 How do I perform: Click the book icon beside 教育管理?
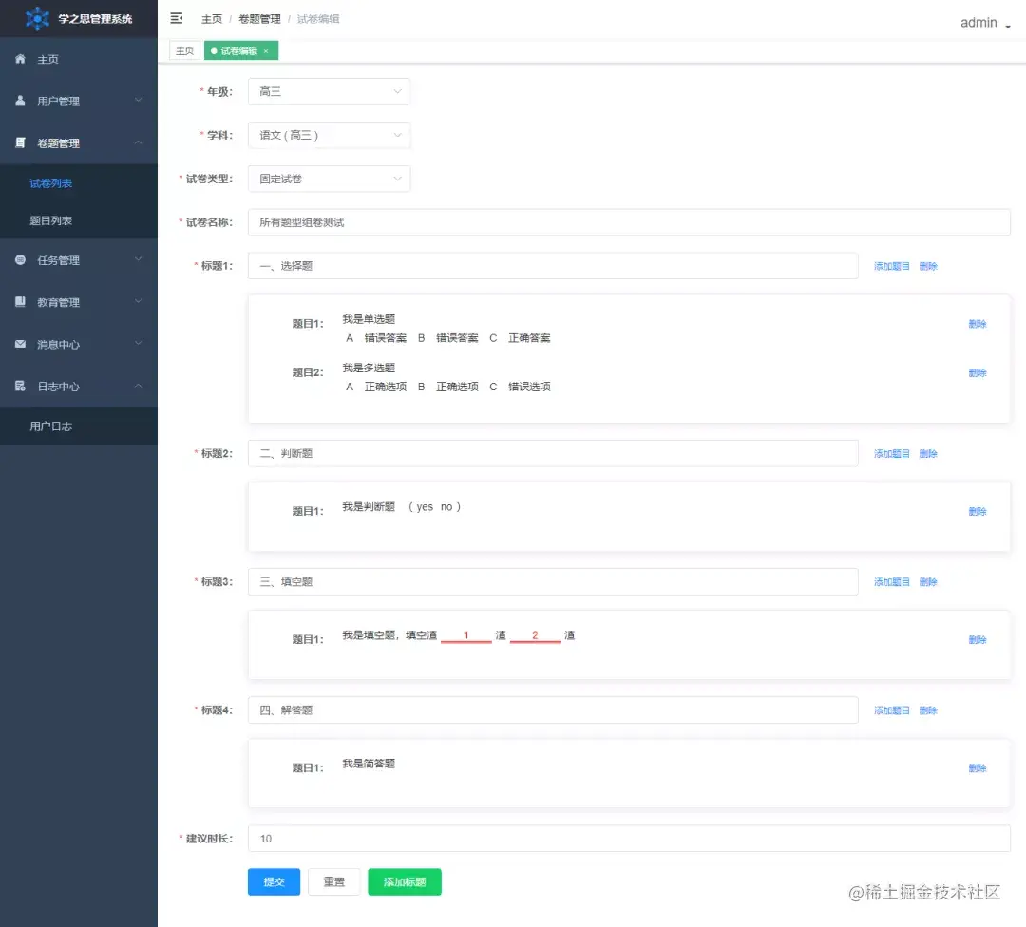coord(20,302)
